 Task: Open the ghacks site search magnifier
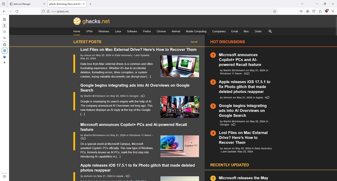[x=270, y=31]
